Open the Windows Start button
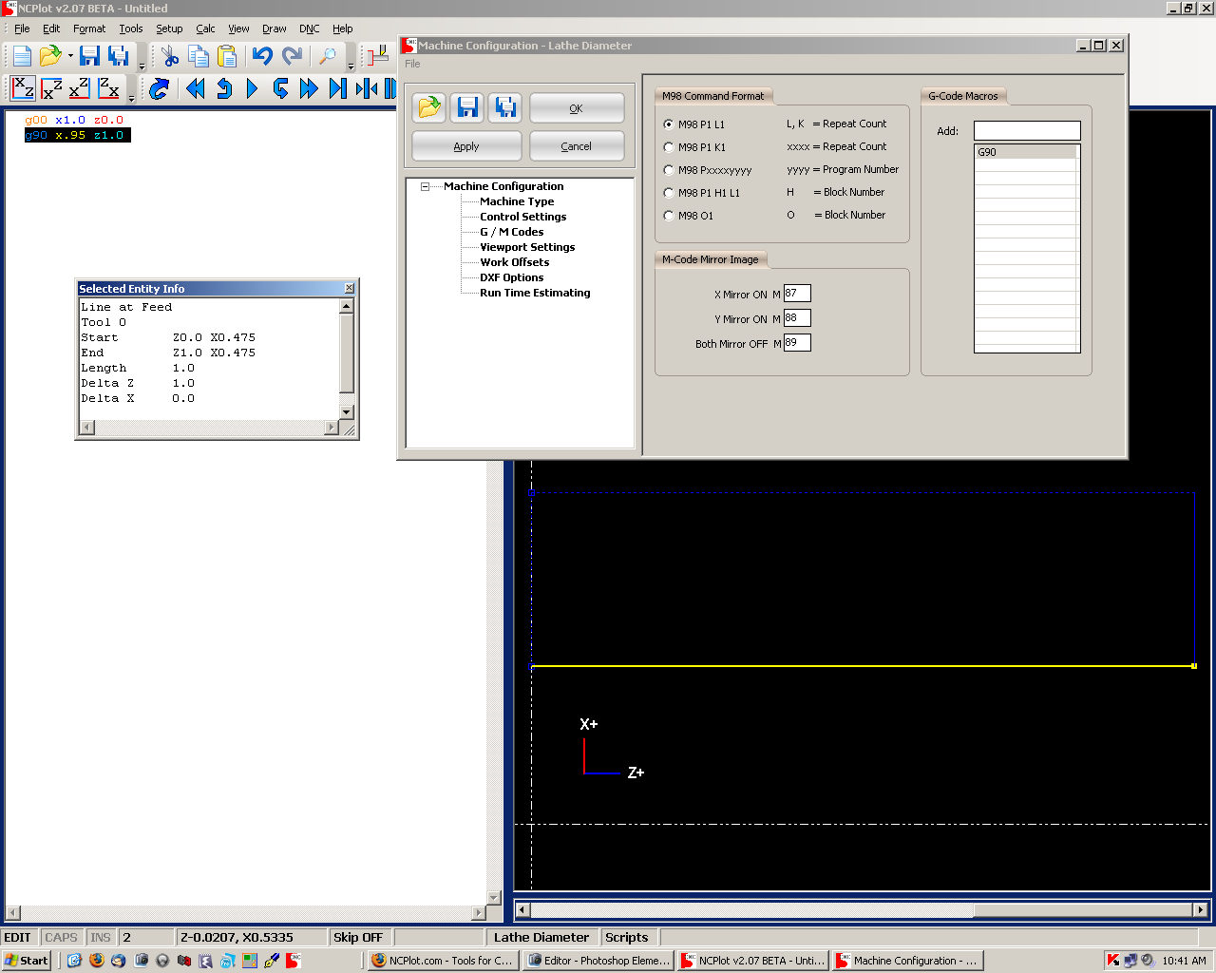The width and height of the screenshot is (1216, 973). coord(27,961)
